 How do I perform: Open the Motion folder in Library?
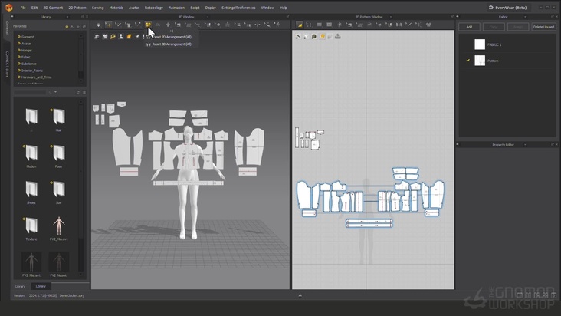point(31,153)
